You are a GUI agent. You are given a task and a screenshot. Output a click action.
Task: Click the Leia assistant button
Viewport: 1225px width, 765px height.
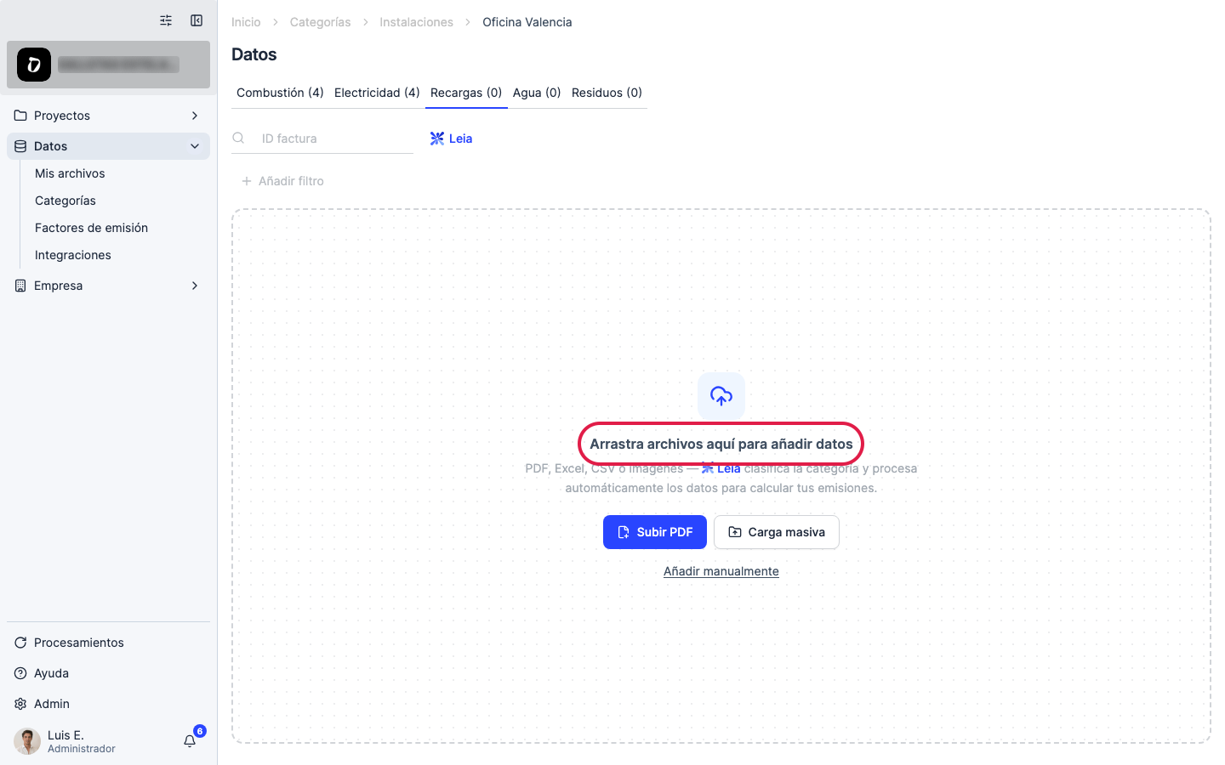[451, 139]
